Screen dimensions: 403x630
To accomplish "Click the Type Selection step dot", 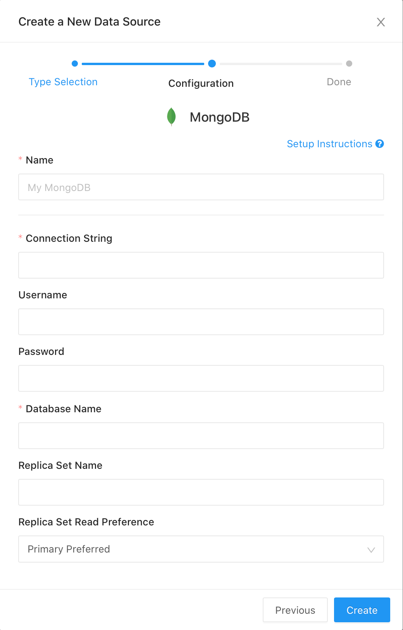I will [x=75, y=64].
